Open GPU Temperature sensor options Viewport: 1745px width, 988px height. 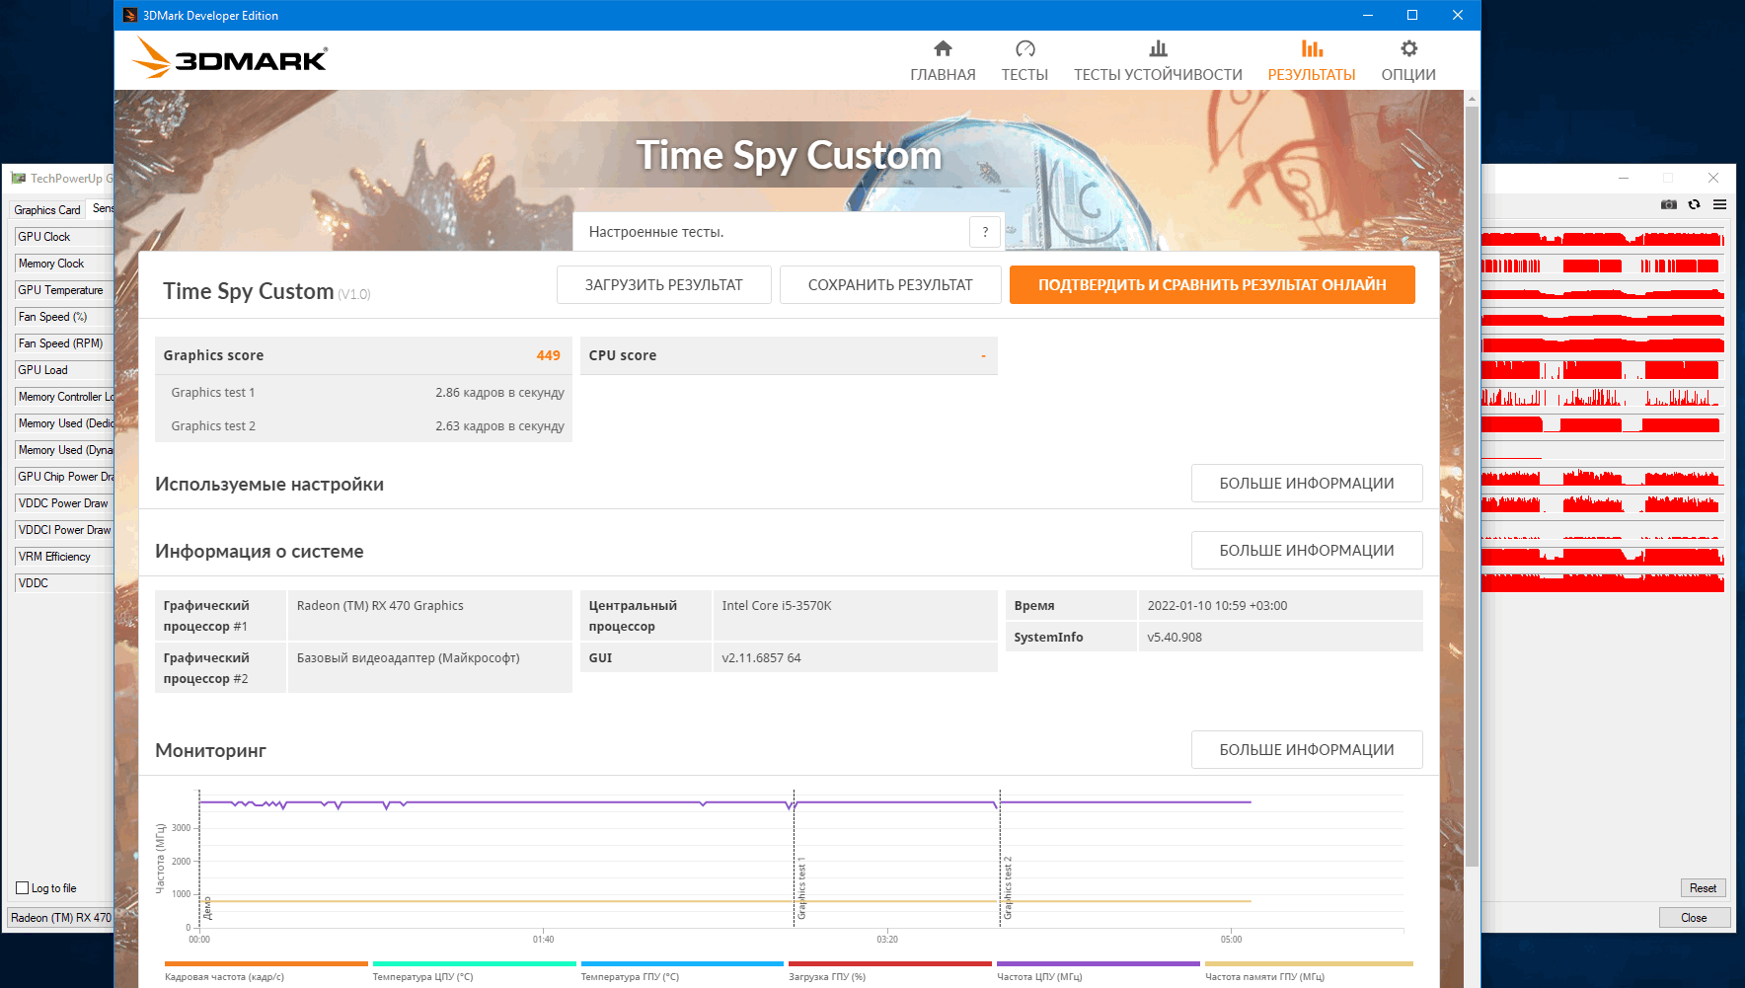(64, 290)
